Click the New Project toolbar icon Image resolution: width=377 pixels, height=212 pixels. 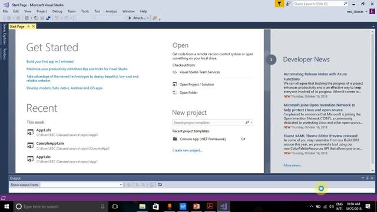27,18
